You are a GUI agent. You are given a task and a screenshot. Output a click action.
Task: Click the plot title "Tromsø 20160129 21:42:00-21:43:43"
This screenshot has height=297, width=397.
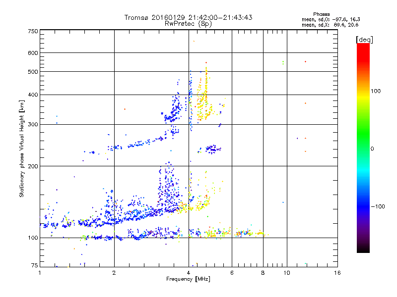coord(188,17)
